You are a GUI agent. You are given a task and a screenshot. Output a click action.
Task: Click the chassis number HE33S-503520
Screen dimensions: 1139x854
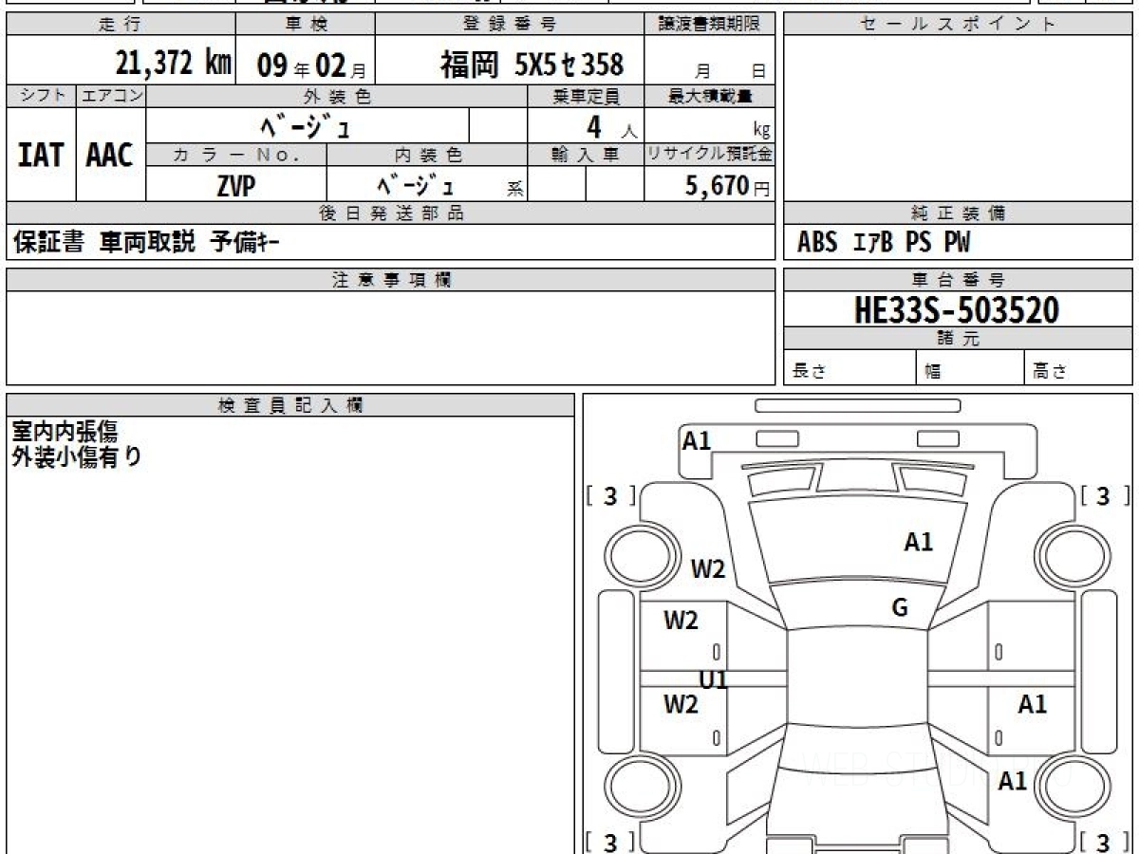957,309
